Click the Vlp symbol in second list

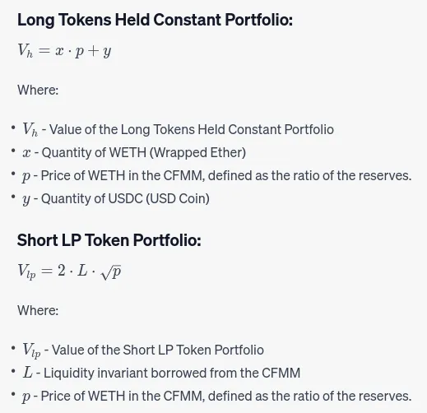31,350
